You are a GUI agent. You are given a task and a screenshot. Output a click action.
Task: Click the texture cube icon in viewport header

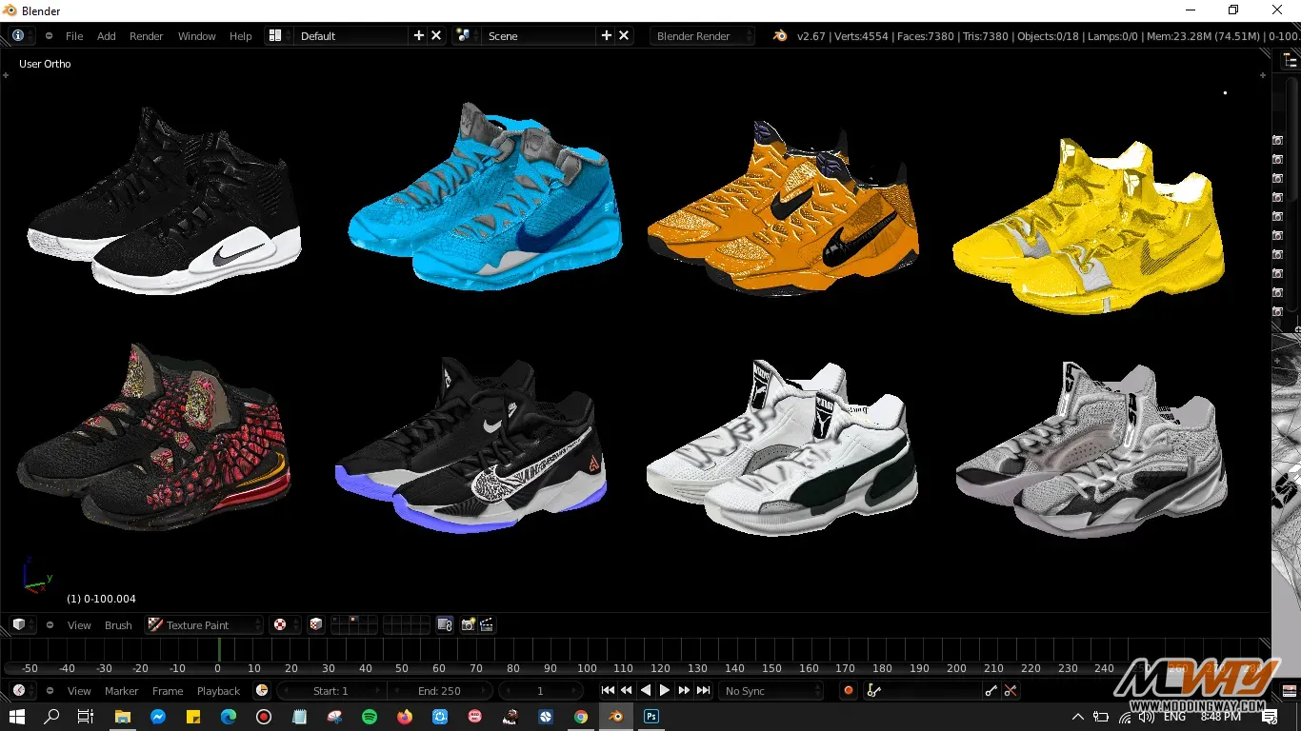(316, 625)
